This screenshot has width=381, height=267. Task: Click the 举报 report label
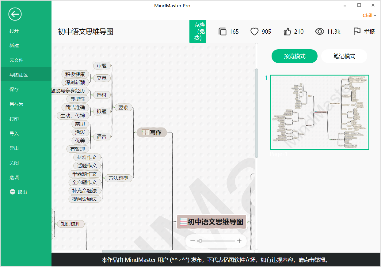click(x=369, y=32)
